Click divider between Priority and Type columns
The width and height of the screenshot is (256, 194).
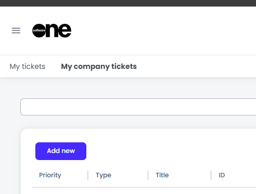tap(88, 175)
